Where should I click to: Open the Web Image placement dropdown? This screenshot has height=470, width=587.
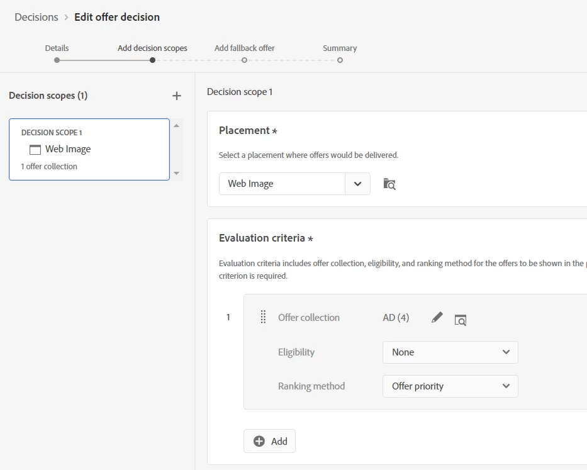pos(357,184)
